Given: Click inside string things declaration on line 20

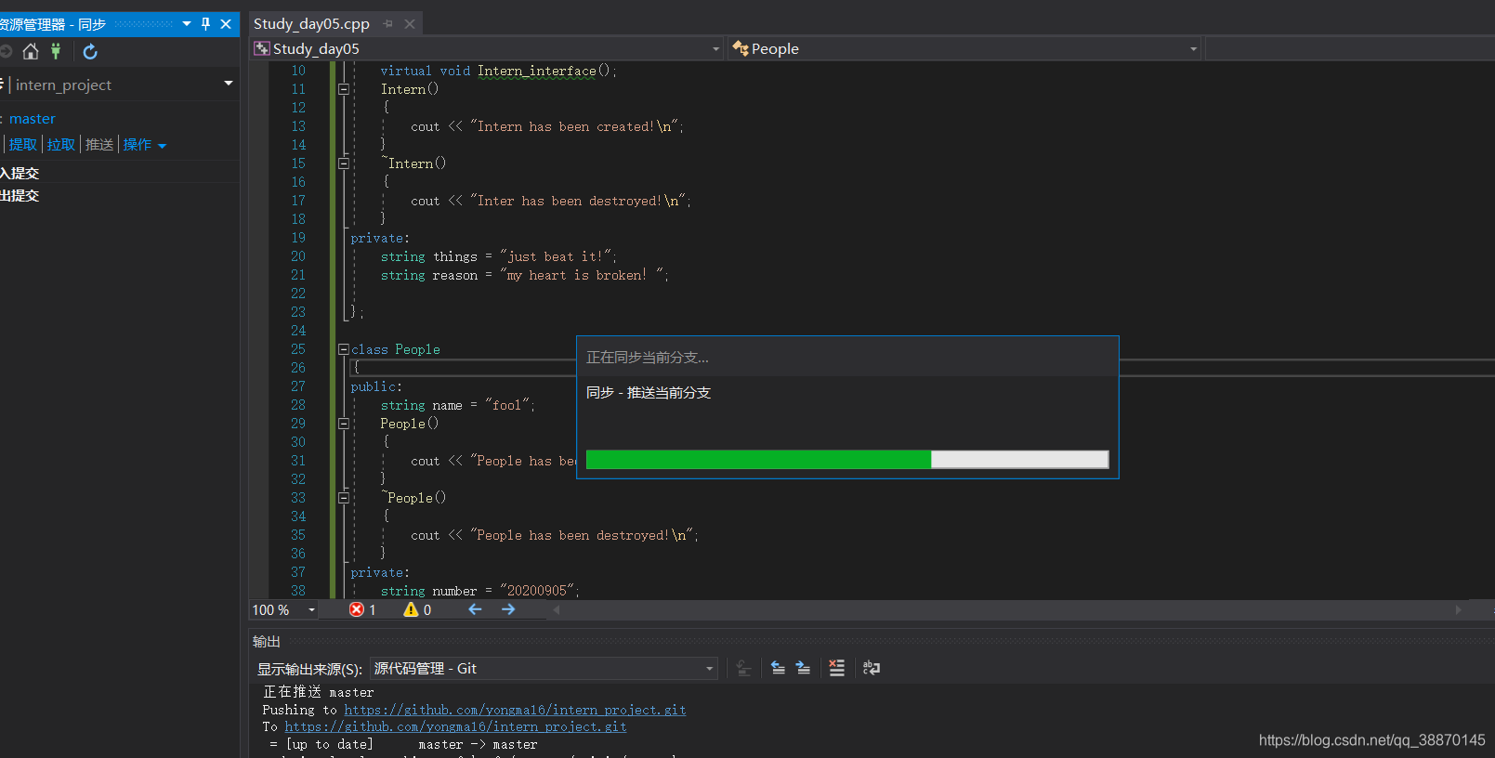Looking at the screenshot, I should [x=498, y=256].
